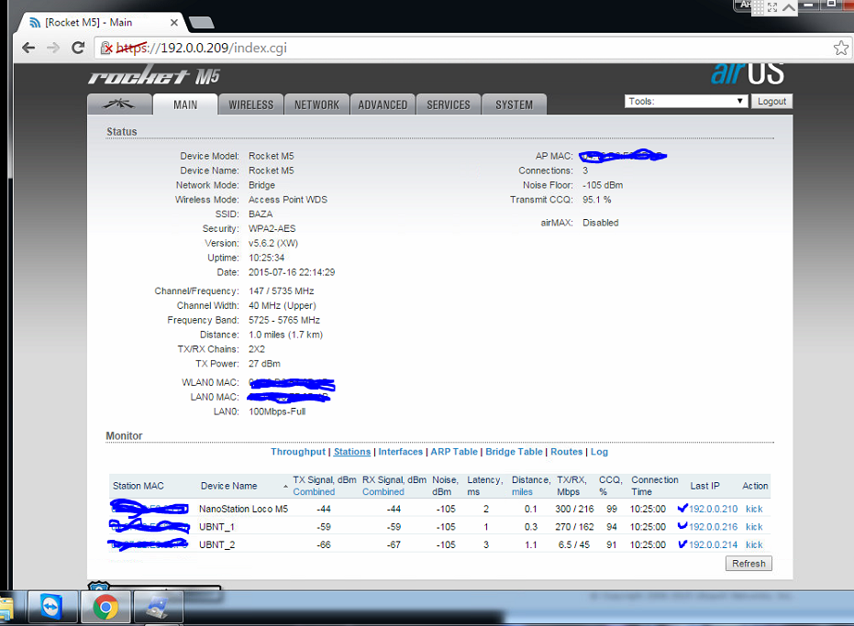Open the Throughput monitor link
854x626 pixels.
(298, 452)
